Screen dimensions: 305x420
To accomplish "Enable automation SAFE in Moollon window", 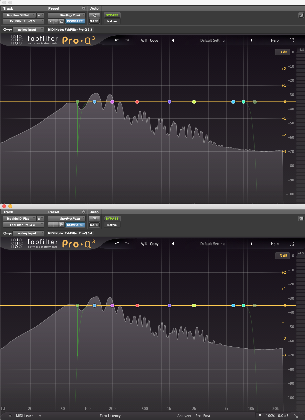I will (94, 21).
